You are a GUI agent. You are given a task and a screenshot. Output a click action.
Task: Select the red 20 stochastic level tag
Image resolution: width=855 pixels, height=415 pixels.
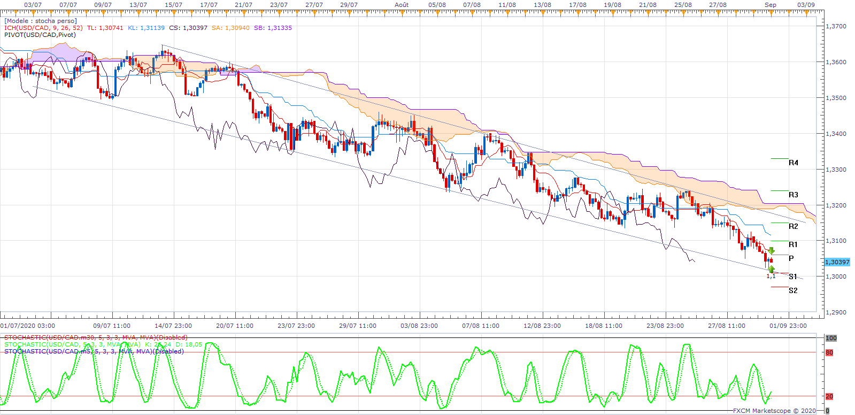pyautogui.click(x=829, y=396)
